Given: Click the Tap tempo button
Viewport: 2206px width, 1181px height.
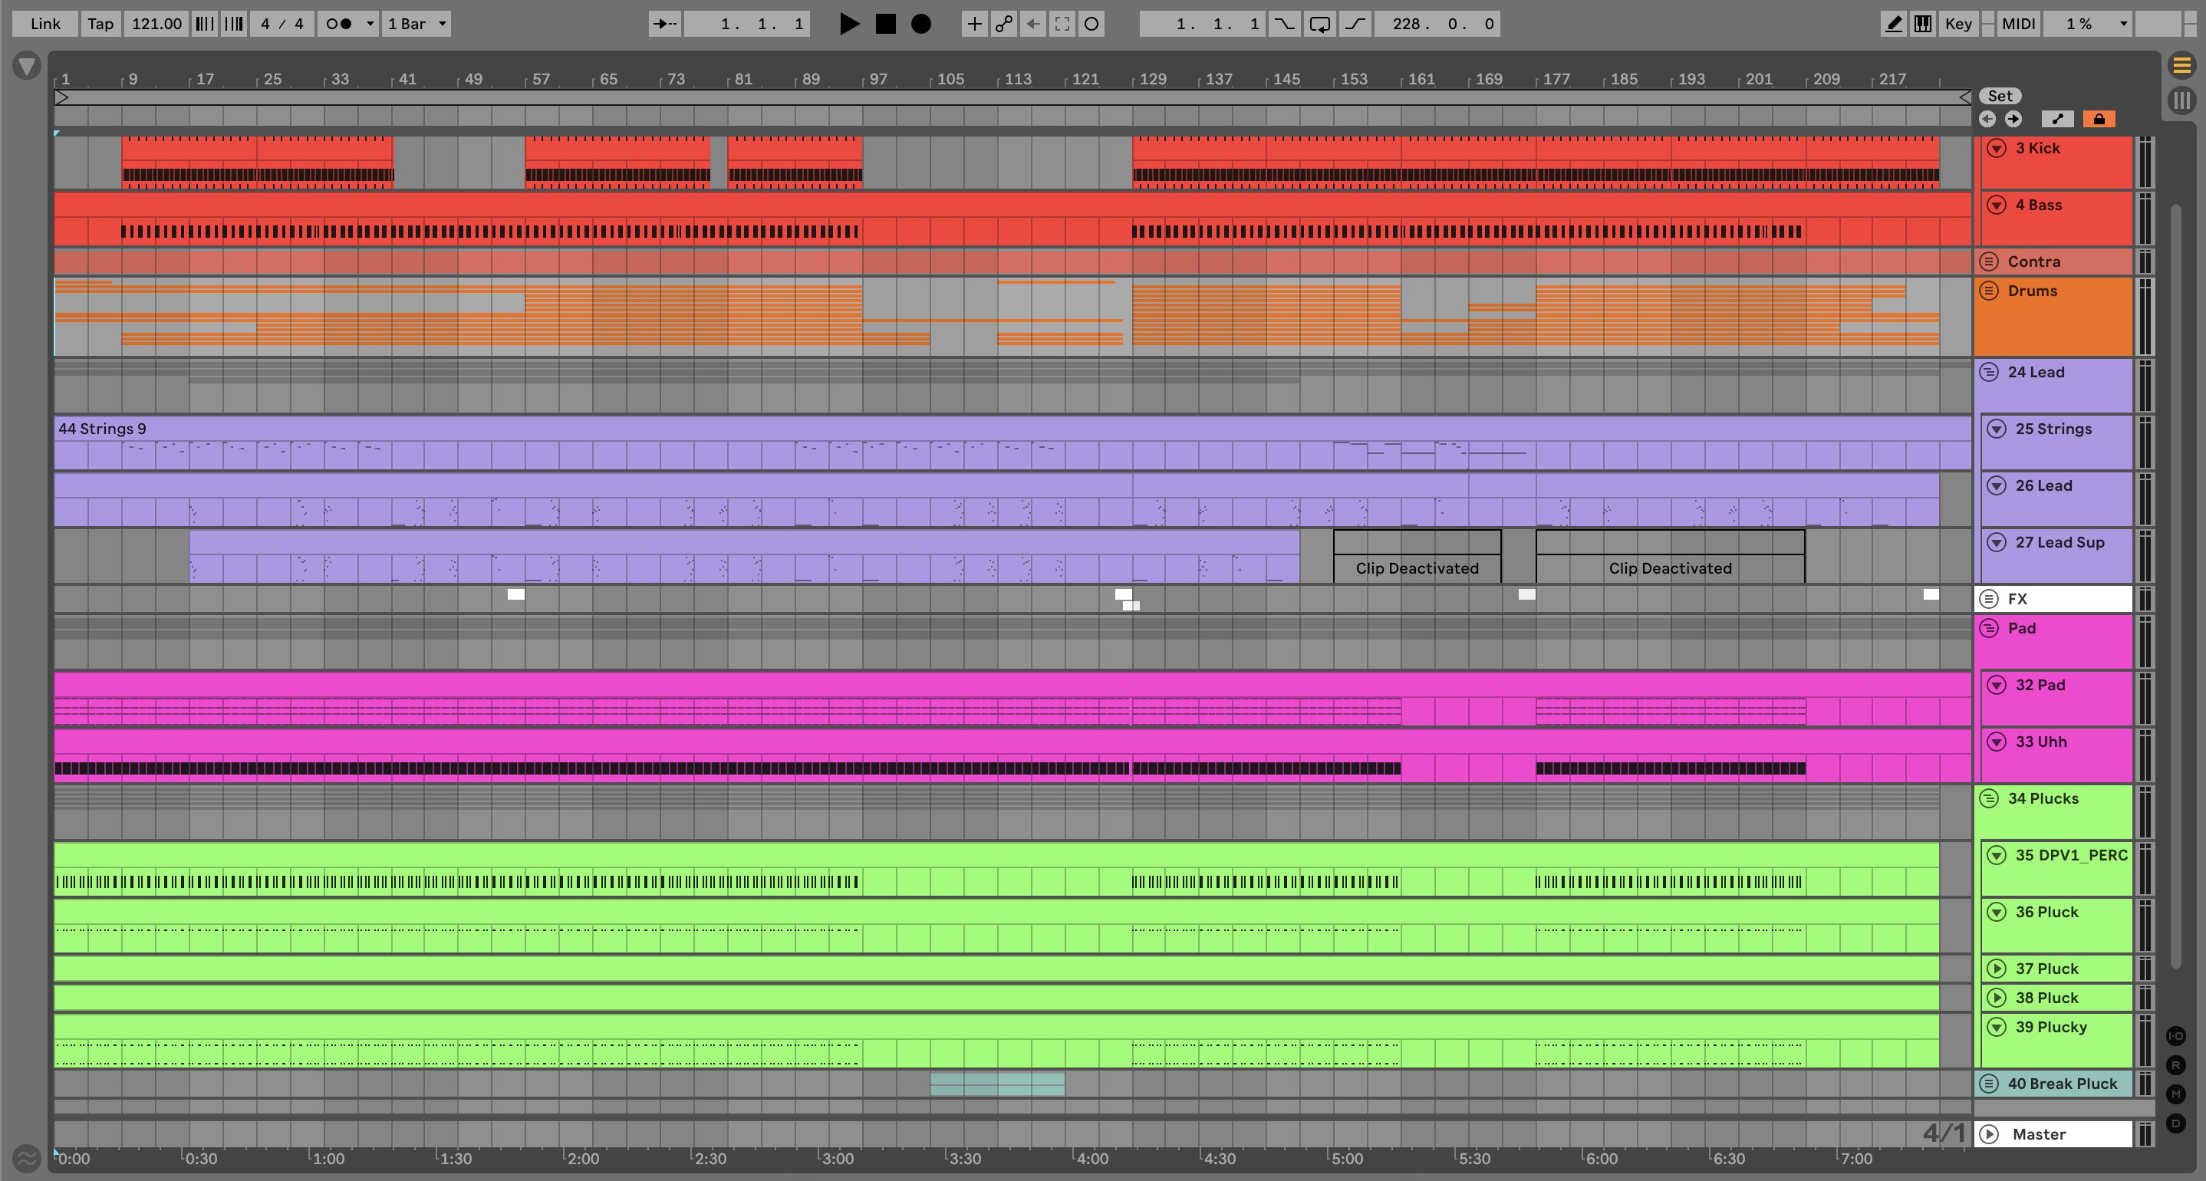Looking at the screenshot, I should 100,24.
